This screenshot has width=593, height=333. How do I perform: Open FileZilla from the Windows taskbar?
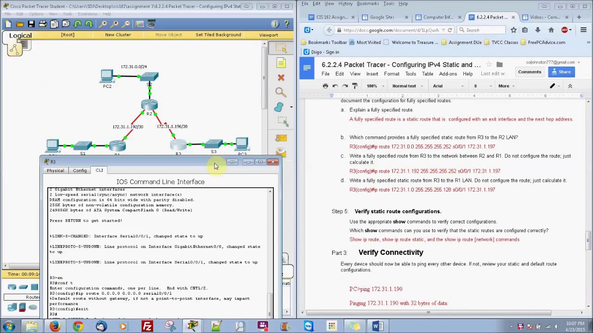coord(147,327)
